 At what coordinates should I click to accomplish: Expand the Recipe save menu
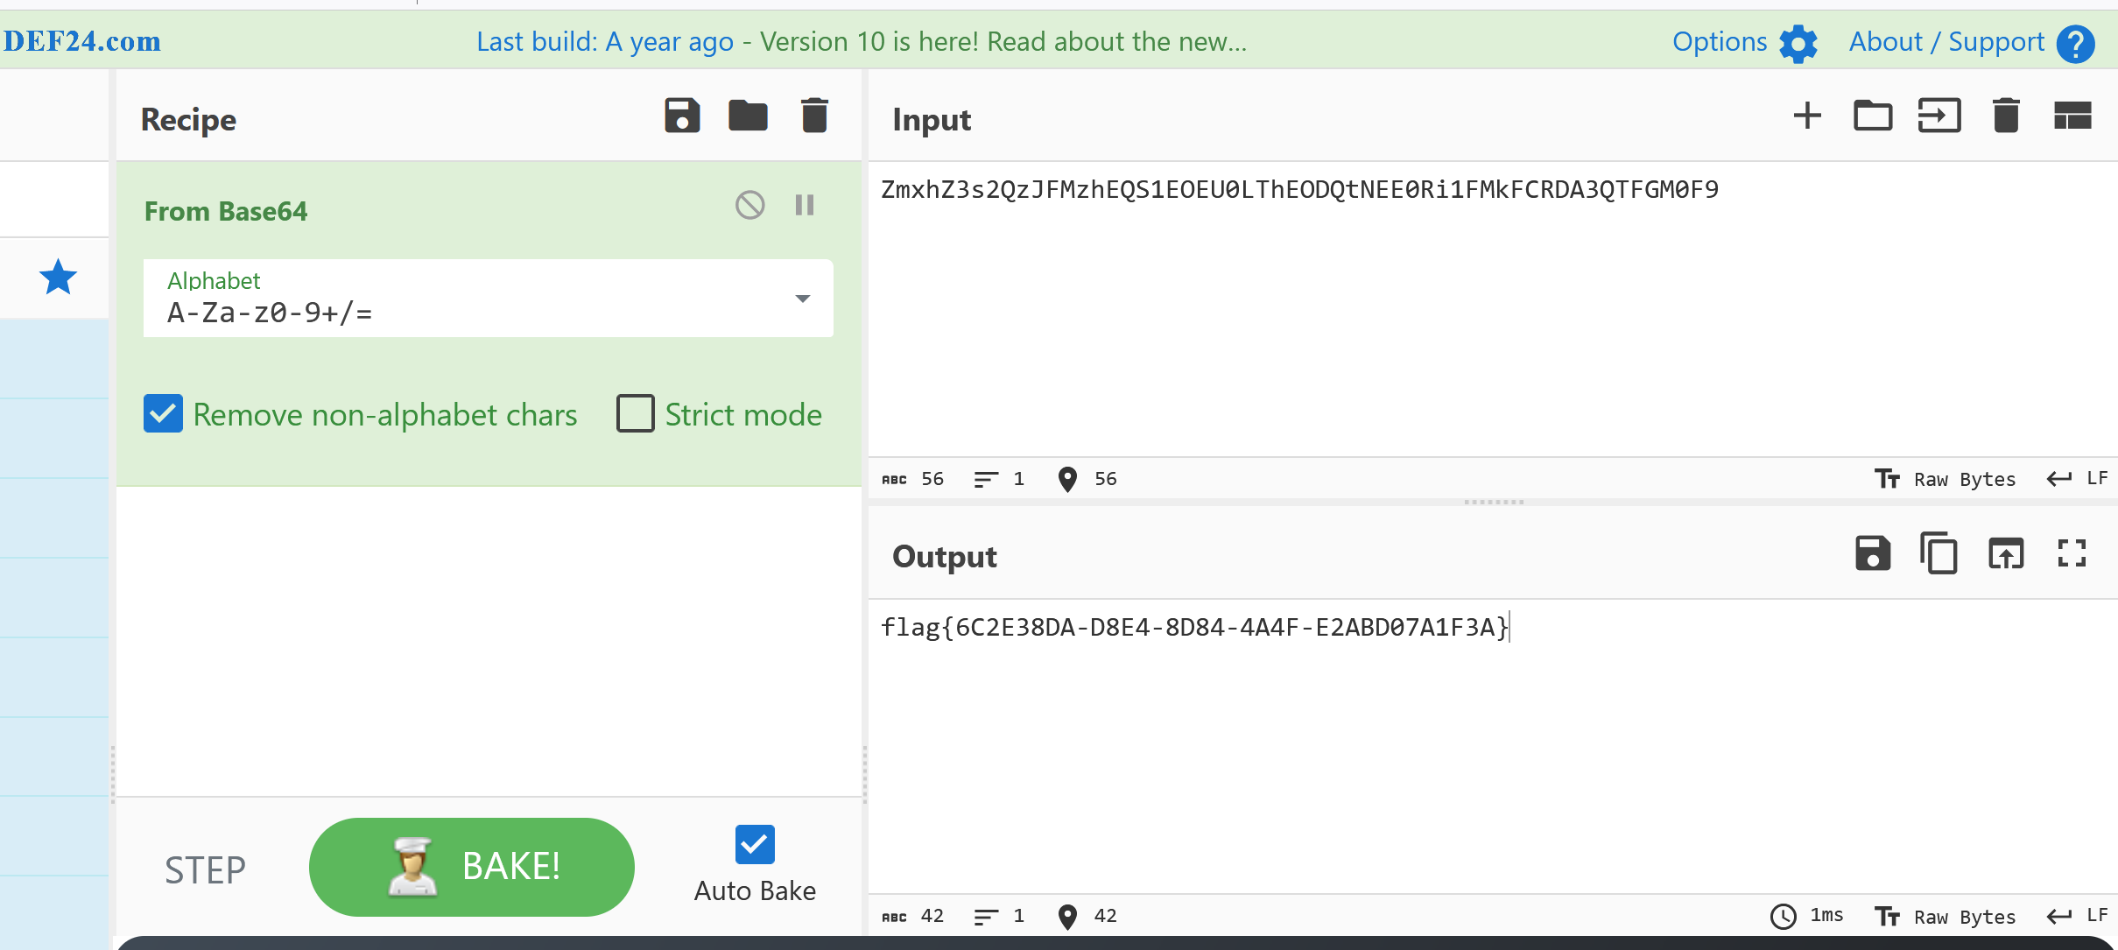(x=682, y=119)
